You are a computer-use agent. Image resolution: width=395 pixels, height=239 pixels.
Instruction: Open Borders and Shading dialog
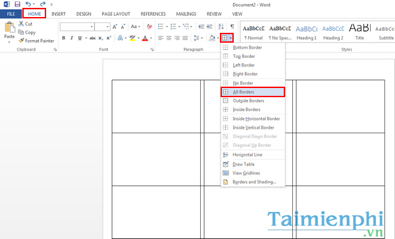(x=253, y=182)
